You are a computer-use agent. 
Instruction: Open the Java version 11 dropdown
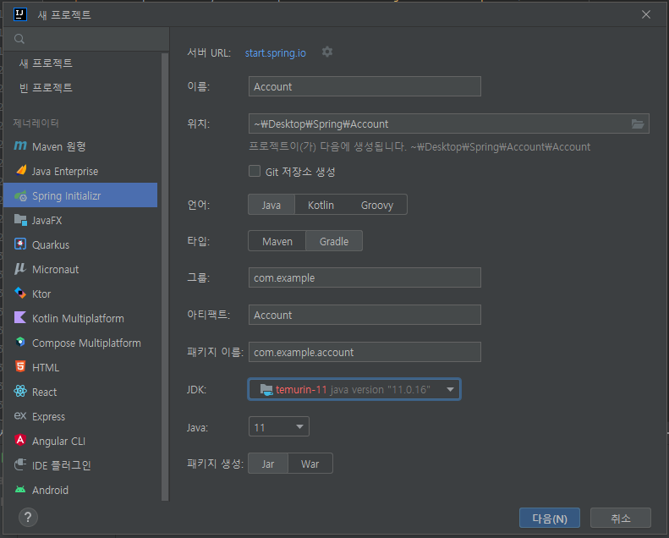pyautogui.click(x=279, y=426)
